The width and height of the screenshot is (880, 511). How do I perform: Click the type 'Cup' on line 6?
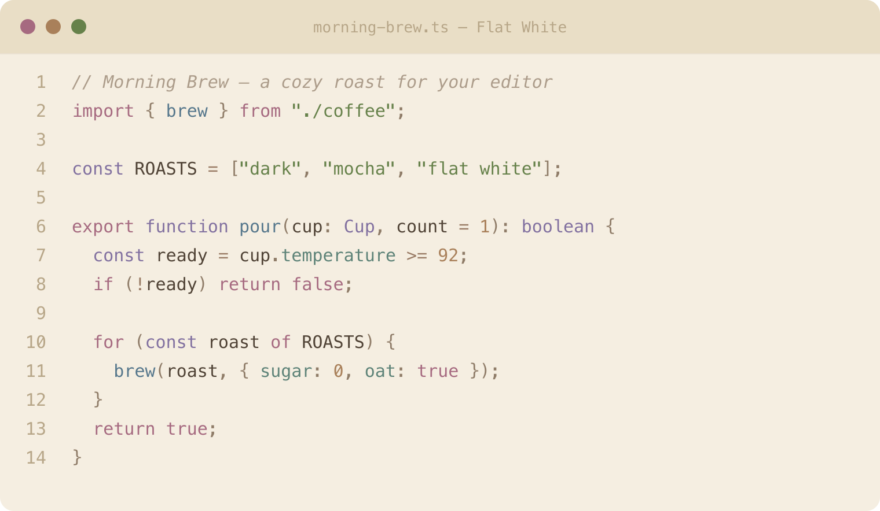coord(360,227)
